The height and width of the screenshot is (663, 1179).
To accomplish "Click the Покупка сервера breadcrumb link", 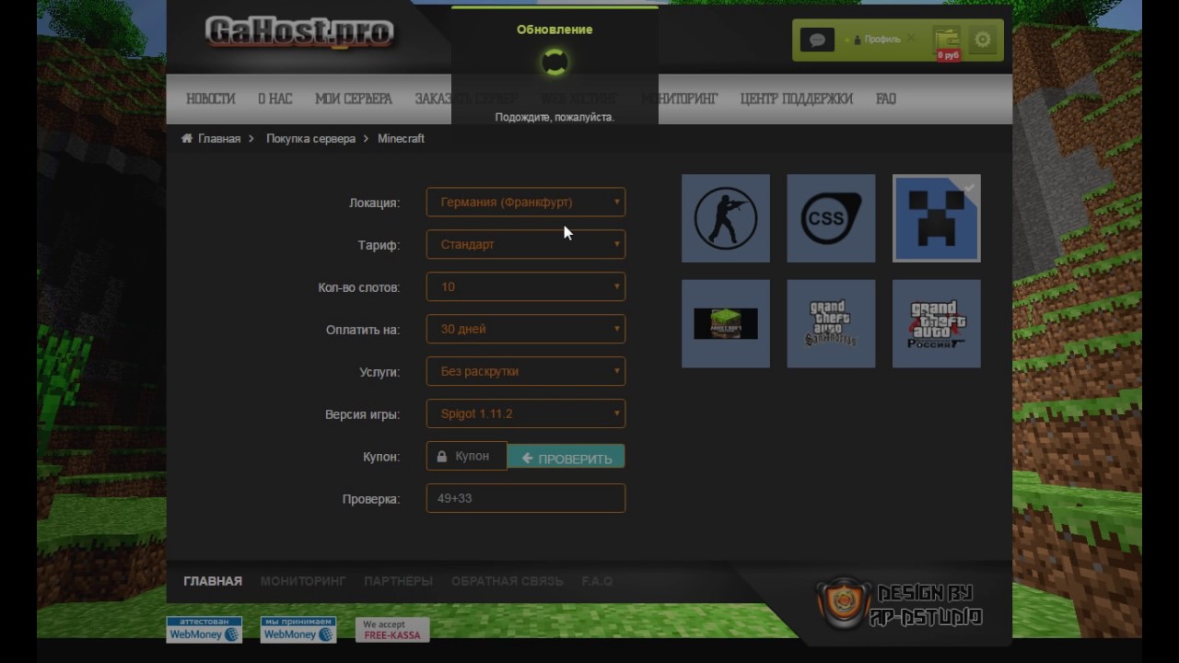I will (310, 138).
